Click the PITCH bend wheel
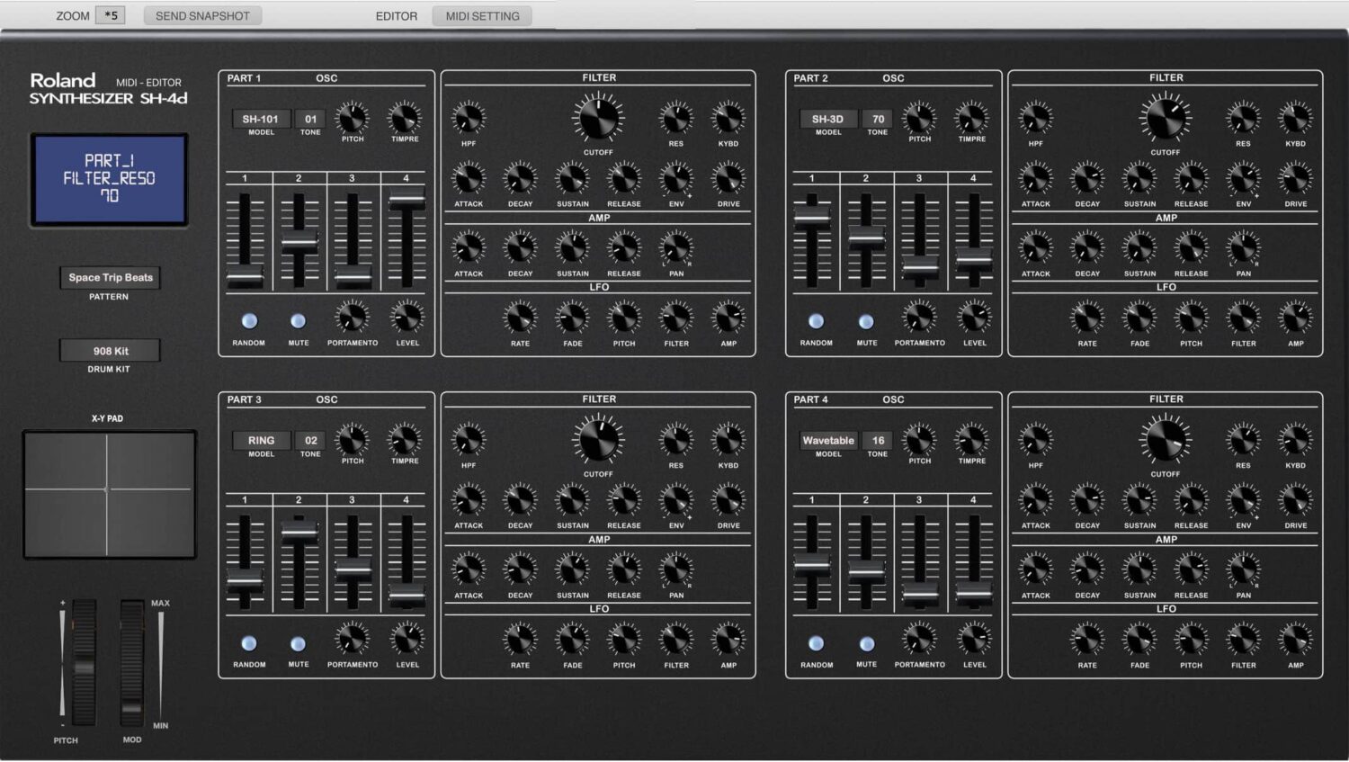 click(x=84, y=662)
